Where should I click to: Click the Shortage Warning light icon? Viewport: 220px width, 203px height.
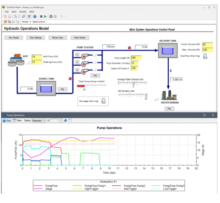point(104,101)
